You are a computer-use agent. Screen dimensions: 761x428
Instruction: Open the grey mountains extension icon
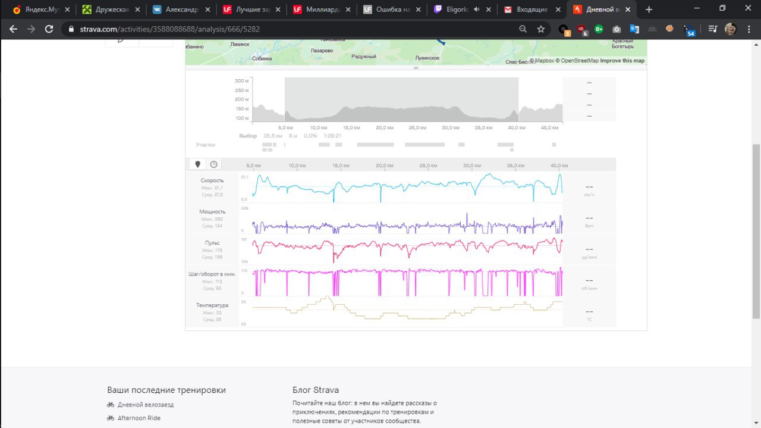652,29
